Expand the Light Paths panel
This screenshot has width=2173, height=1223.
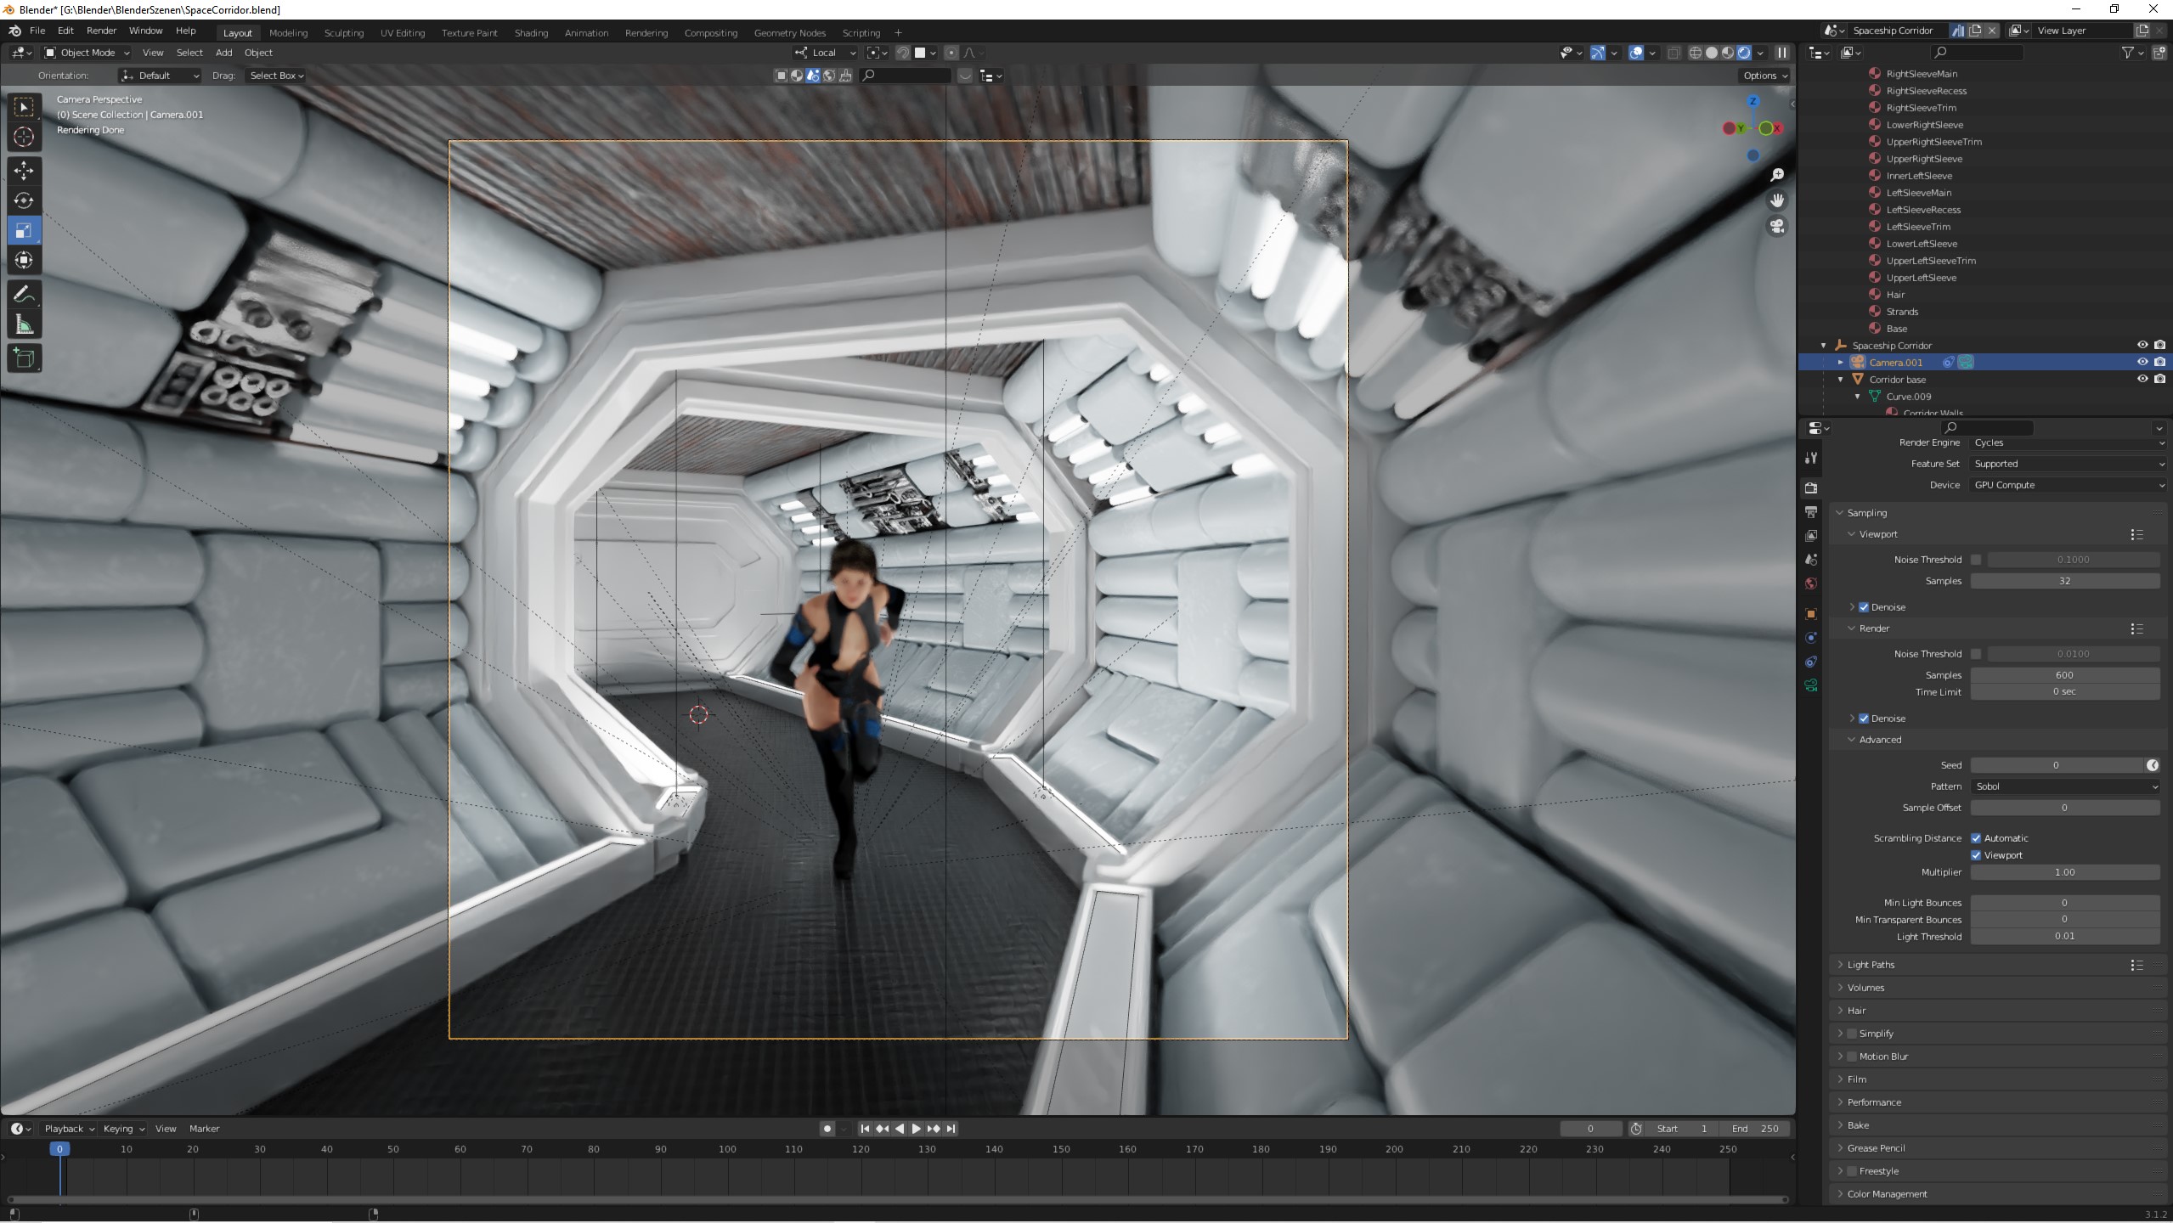(x=1871, y=965)
